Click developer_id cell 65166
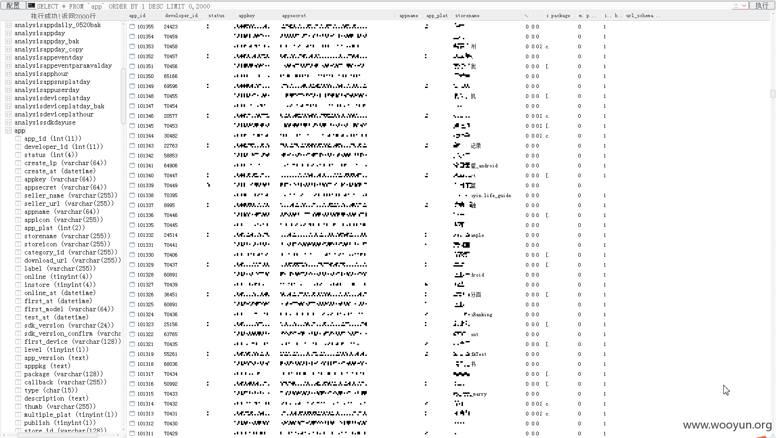The width and height of the screenshot is (776, 438). (171, 76)
